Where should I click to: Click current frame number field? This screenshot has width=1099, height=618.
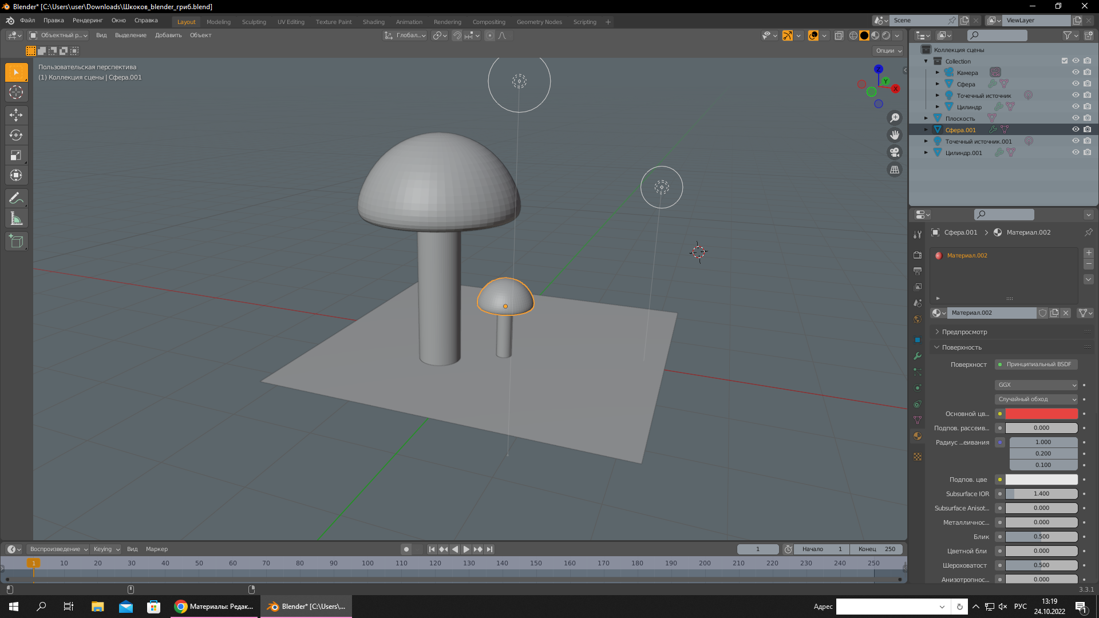[x=758, y=549]
